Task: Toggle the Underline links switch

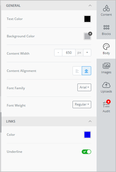Action: point(86,152)
